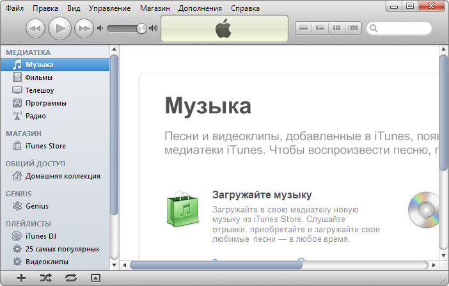Switch to grid view
The image size is (449, 286).
pos(336,28)
